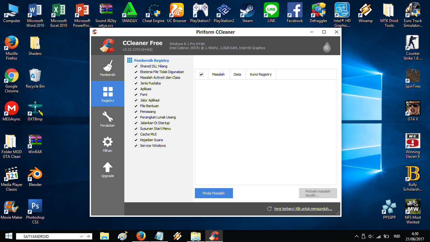Select the UC Browser desktop icon
430x242 pixels.
click(x=177, y=13)
